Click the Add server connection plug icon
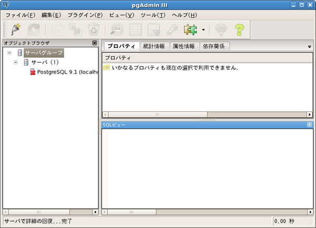Viewport: 316px width, 228px height. coord(15,30)
